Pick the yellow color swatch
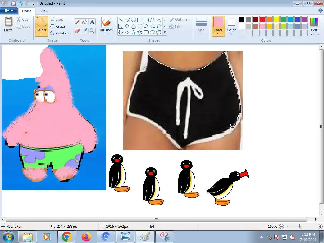This screenshot has height=243, width=324. pos(277,19)
